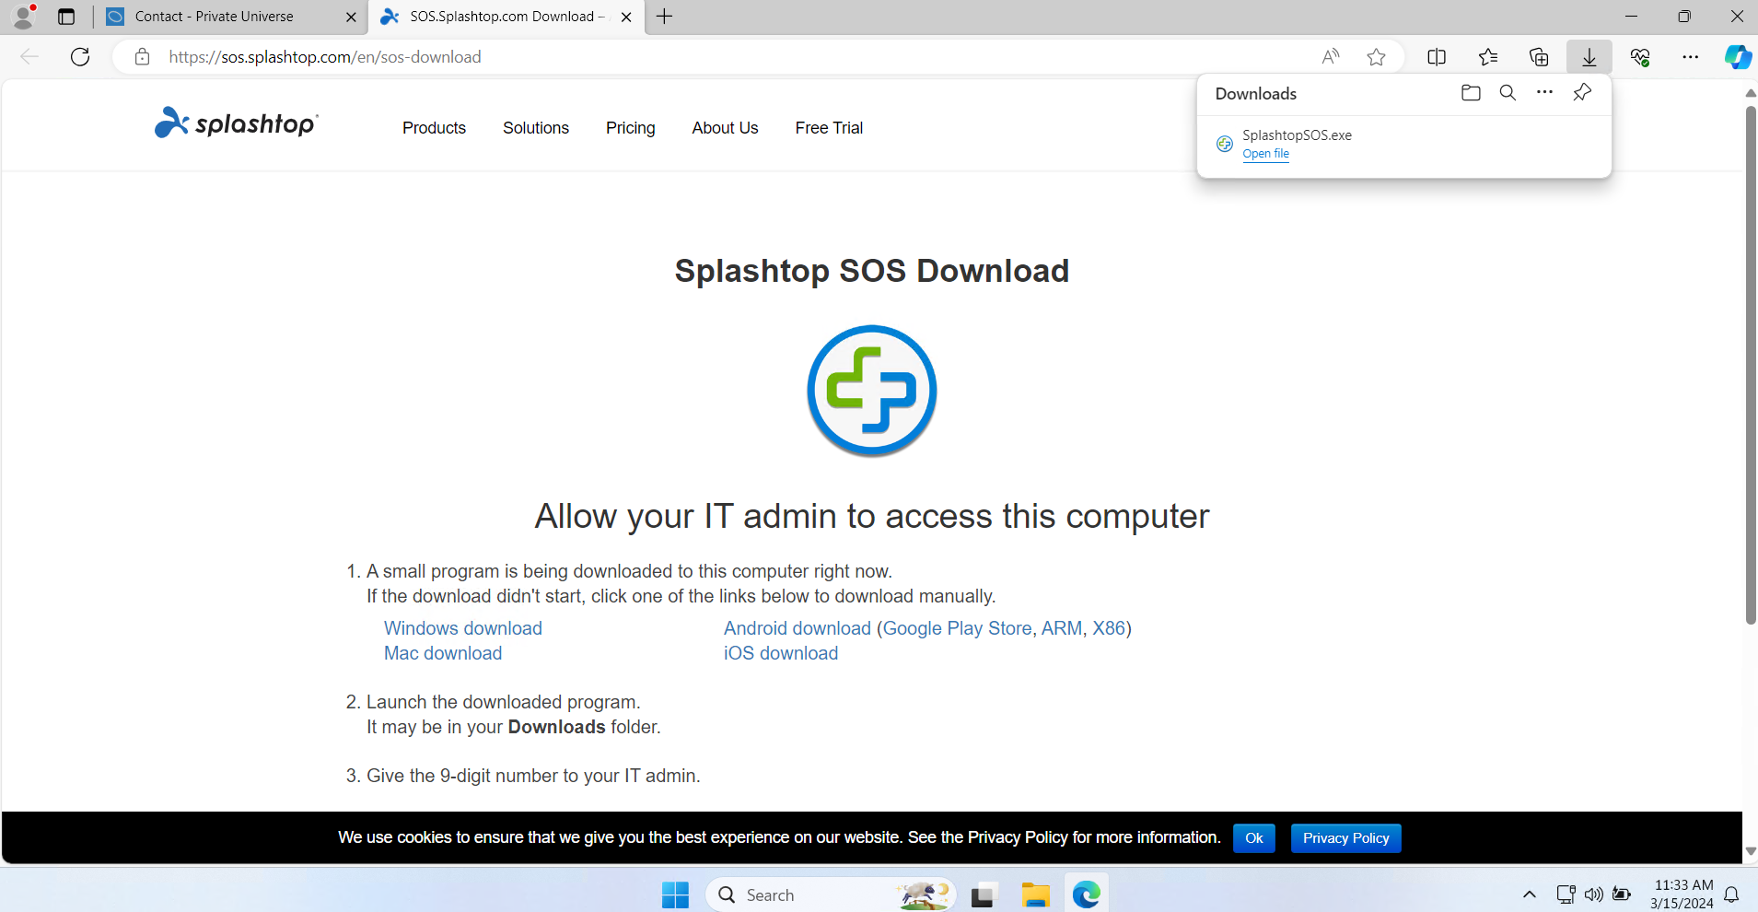Open the Copilot sidebar icon

click(x=1737, y=57)
